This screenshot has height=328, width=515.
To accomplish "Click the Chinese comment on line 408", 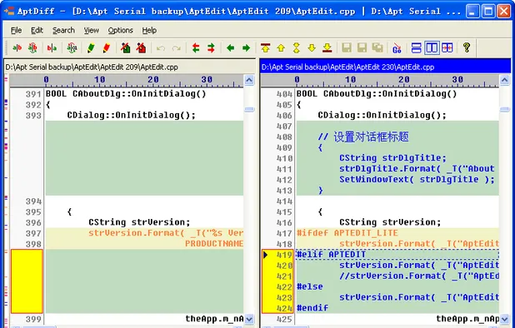I will coord(363,137).
